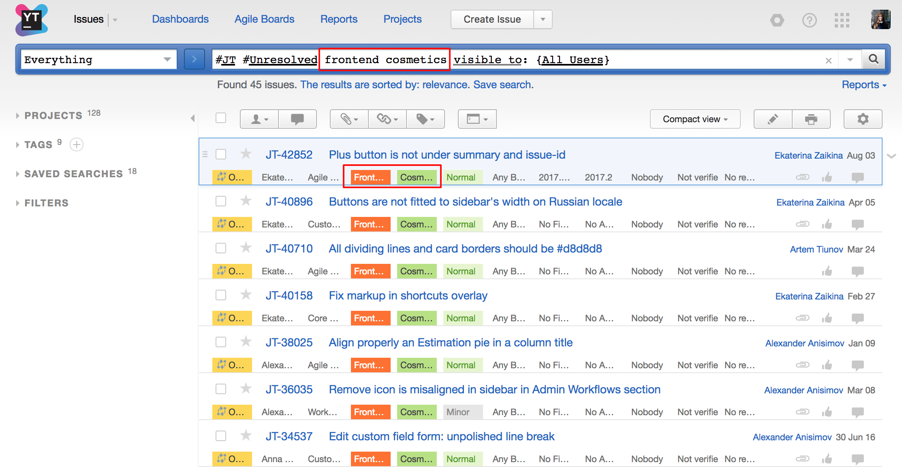Image resolution: width=902 pixels, height=467 pixels.
Task: Select checkbox for issue JT-38025
Action: click(x=221, y=342)
